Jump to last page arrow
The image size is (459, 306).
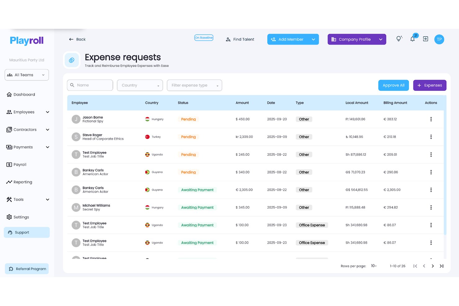pos(442,266)
